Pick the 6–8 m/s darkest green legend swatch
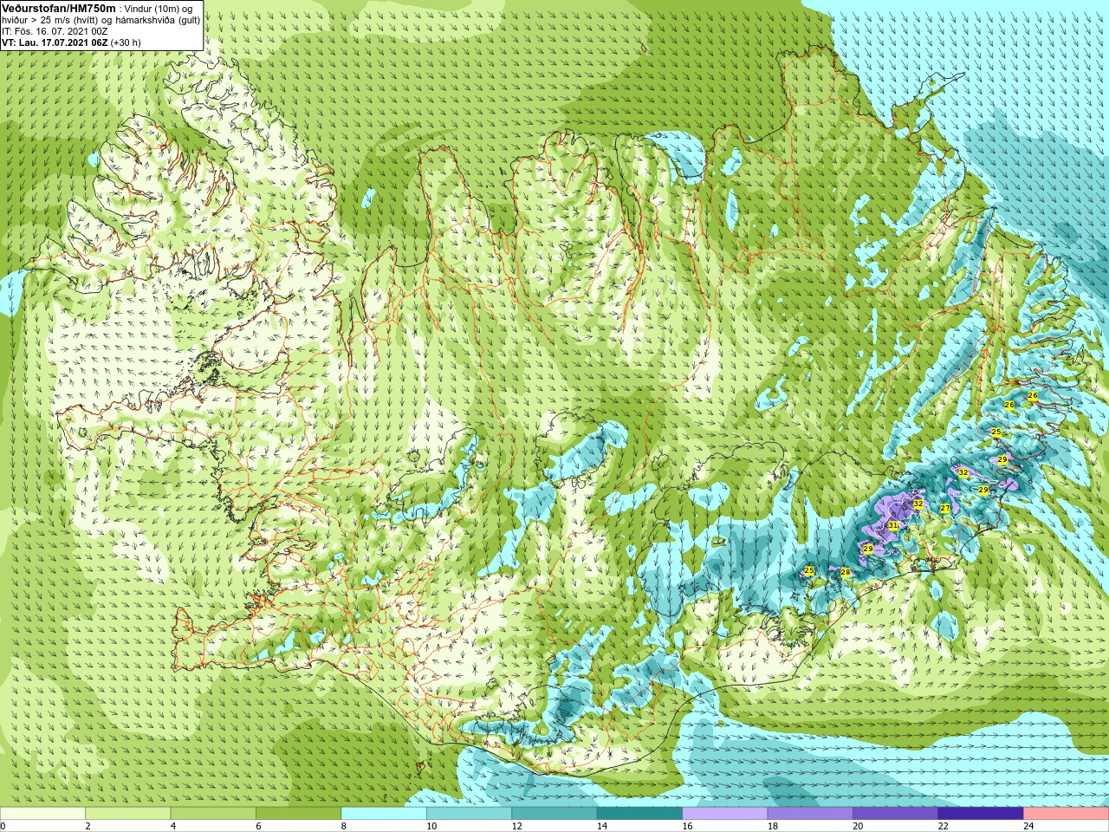This screenshot has width=1109, height=832. point(299,813)
